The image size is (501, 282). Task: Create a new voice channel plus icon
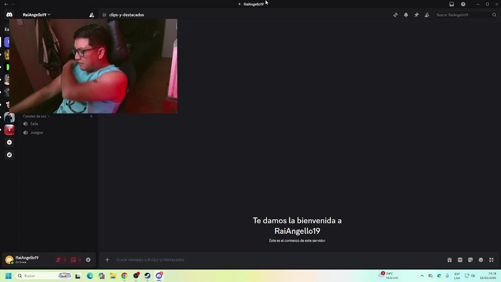[91, 116]
